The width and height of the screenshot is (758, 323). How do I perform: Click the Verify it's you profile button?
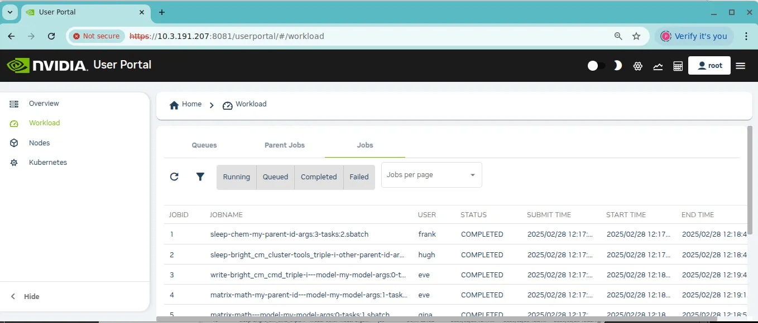coord(694,36)
